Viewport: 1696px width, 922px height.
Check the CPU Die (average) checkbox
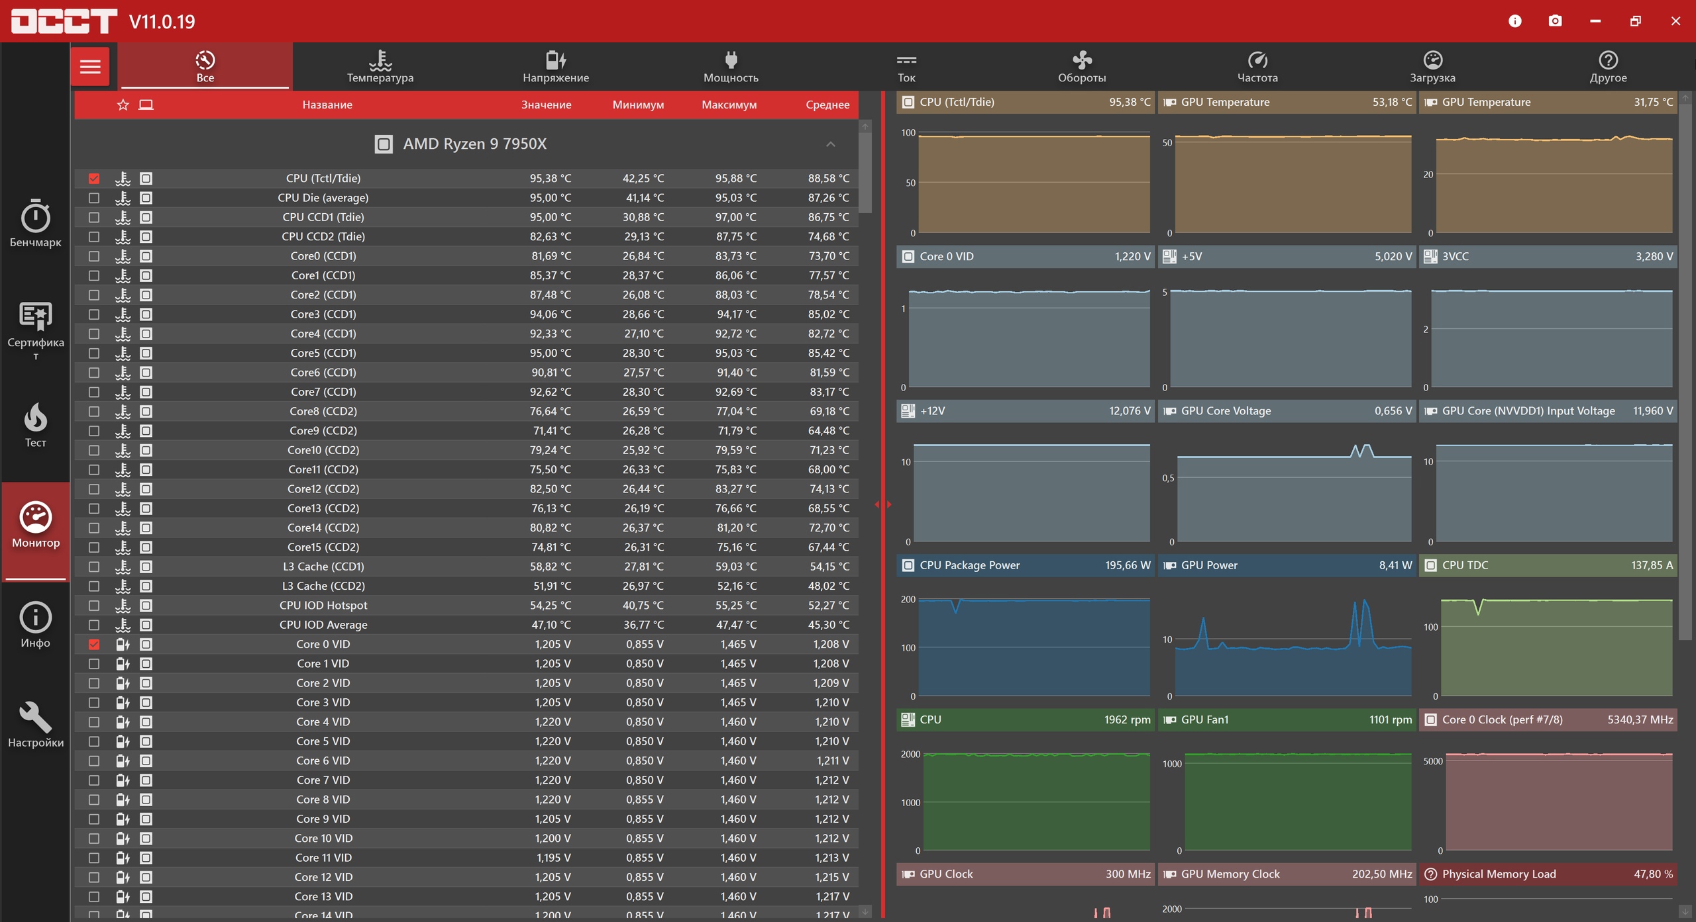click(x=93, y=198)
